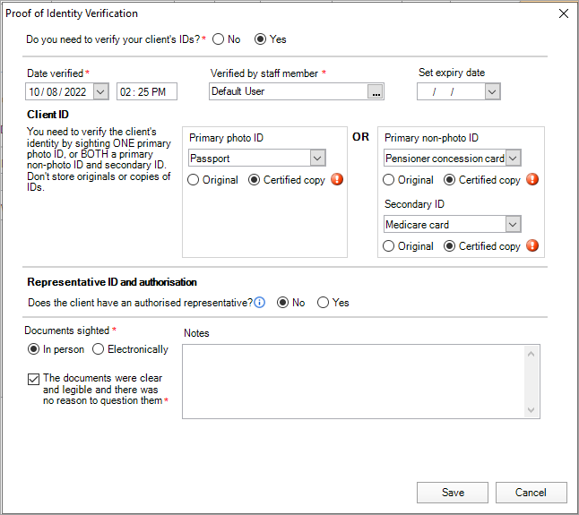This screenshot has width=579, height=515.
Task: Open staff member browse ellipsis button
Action: coord(376,91)
